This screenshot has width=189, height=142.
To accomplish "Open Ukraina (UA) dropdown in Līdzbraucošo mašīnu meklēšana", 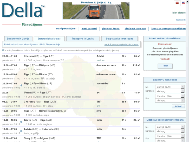I will click(170, 136).
